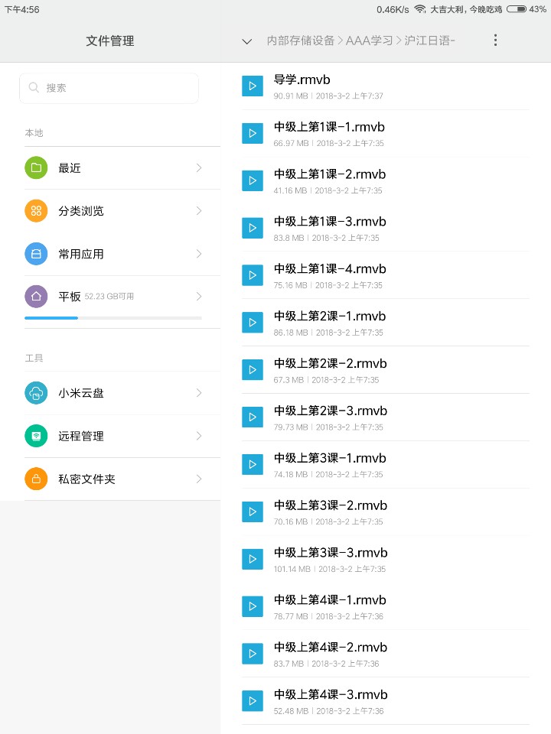Select 内部存储设备 in the breadcrumb path
The image size is (551, 734).
pyautogui.click(x=301, y=41)
